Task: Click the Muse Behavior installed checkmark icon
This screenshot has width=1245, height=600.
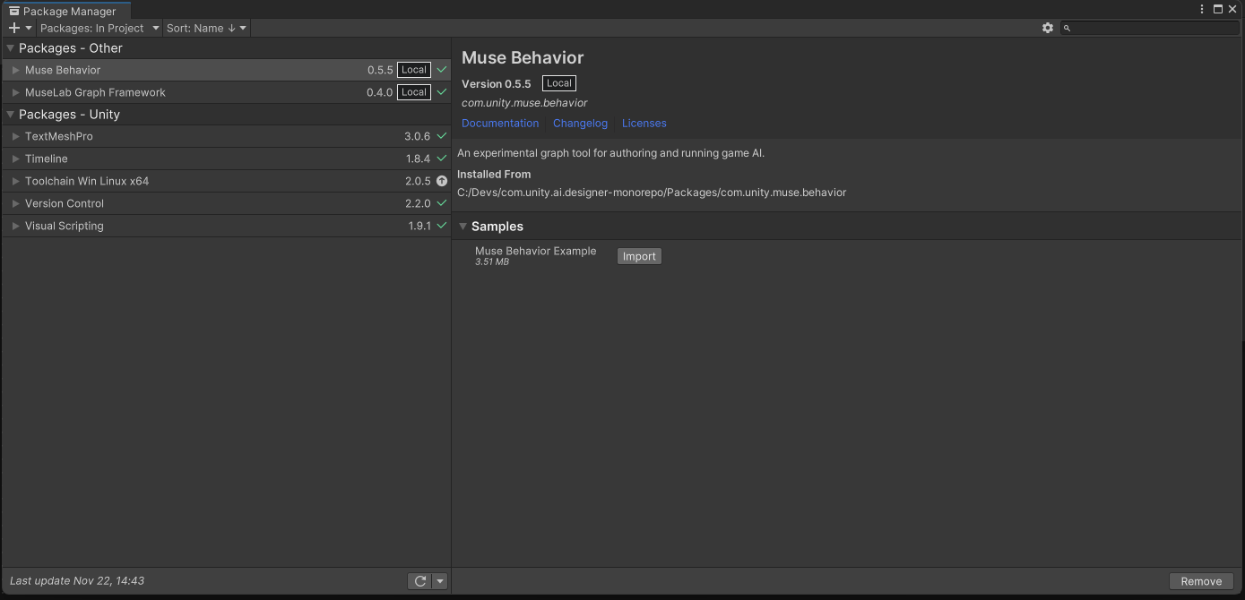Action: coord(441,70)
